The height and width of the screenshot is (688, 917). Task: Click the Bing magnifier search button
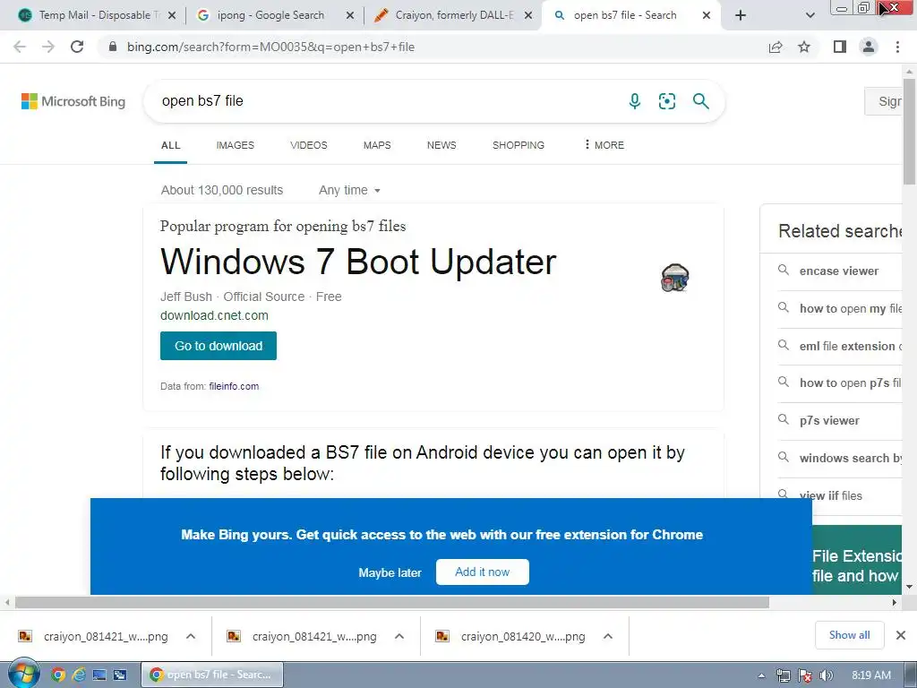[x=700, y=101]
